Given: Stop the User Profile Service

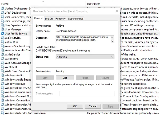Looking at the screenshot, I should [x=65, y=78].
